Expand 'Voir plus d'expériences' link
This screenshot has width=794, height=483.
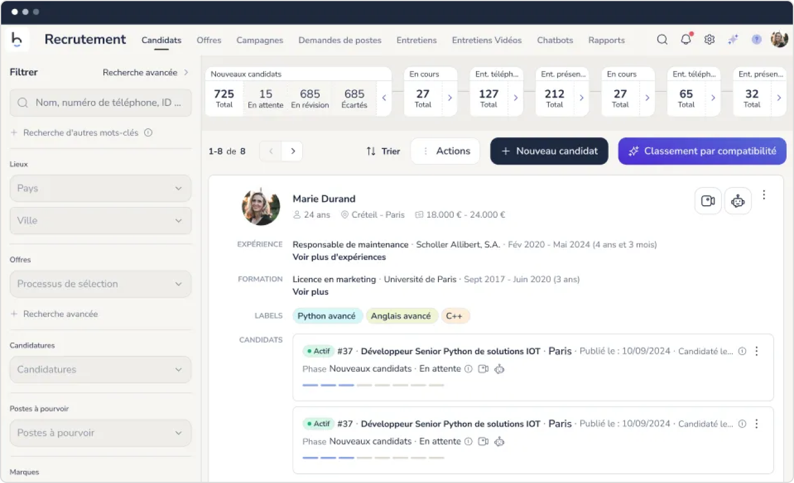339,257
